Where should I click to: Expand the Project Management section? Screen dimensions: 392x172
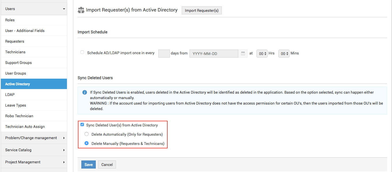34,162
